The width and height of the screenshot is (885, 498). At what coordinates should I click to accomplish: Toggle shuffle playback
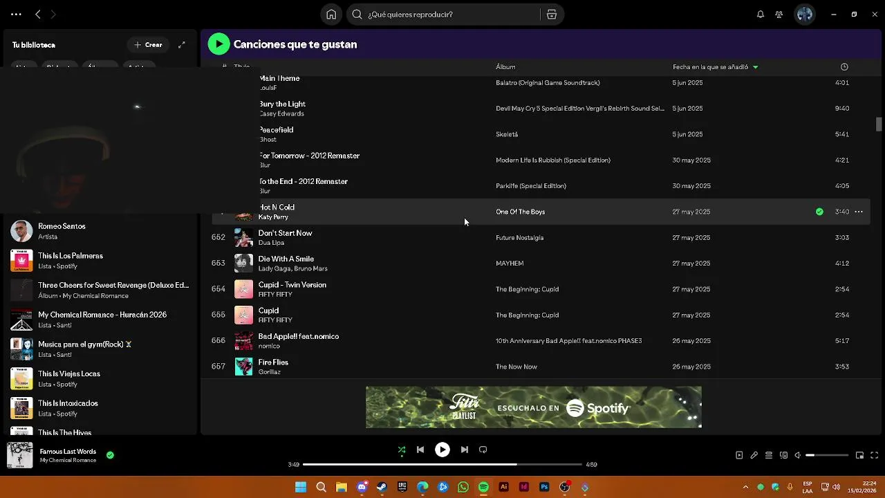tap(402, 450)
